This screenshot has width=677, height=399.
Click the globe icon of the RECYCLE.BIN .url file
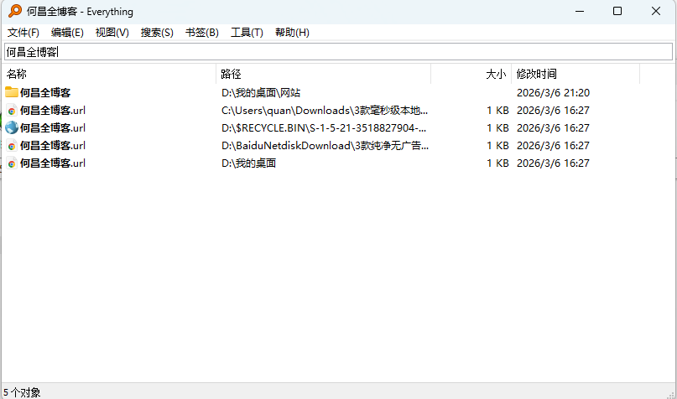tap(12, 127)
